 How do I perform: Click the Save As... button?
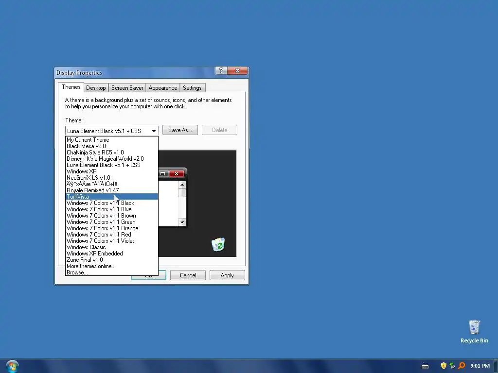pos(180,130)
